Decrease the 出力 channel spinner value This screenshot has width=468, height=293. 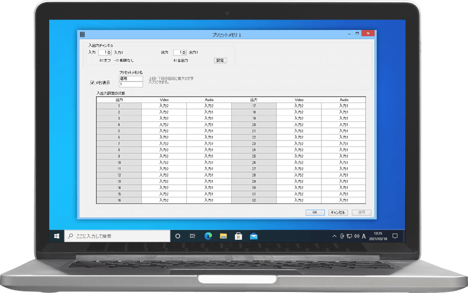tap(184, 54)
